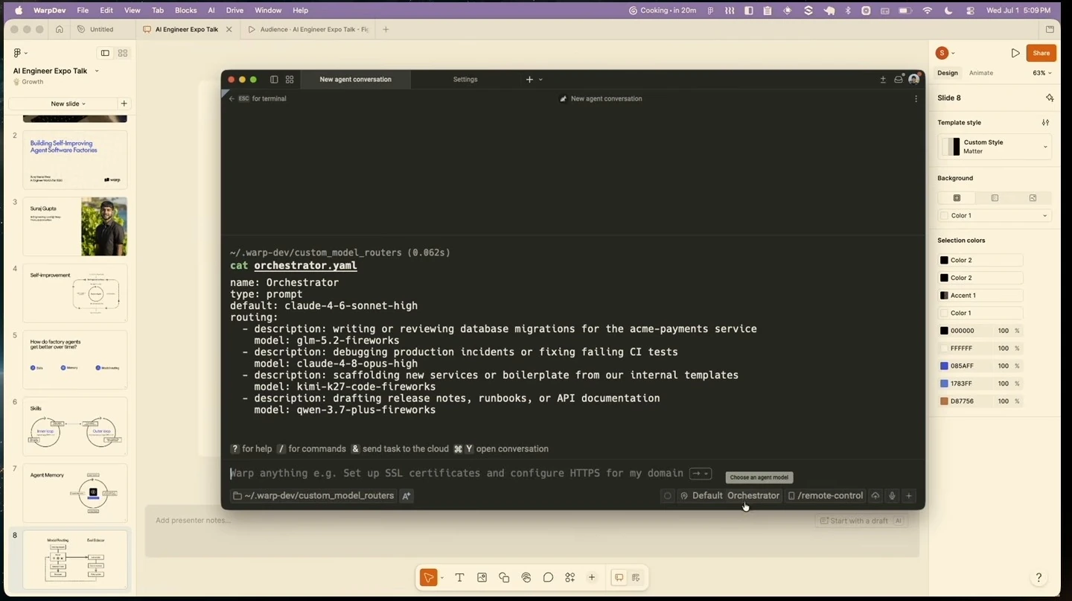The height and width of the screenshot is (601, 1072).
Task: Select the Move tool in bottom toolbar
Action: coord(428,577)
